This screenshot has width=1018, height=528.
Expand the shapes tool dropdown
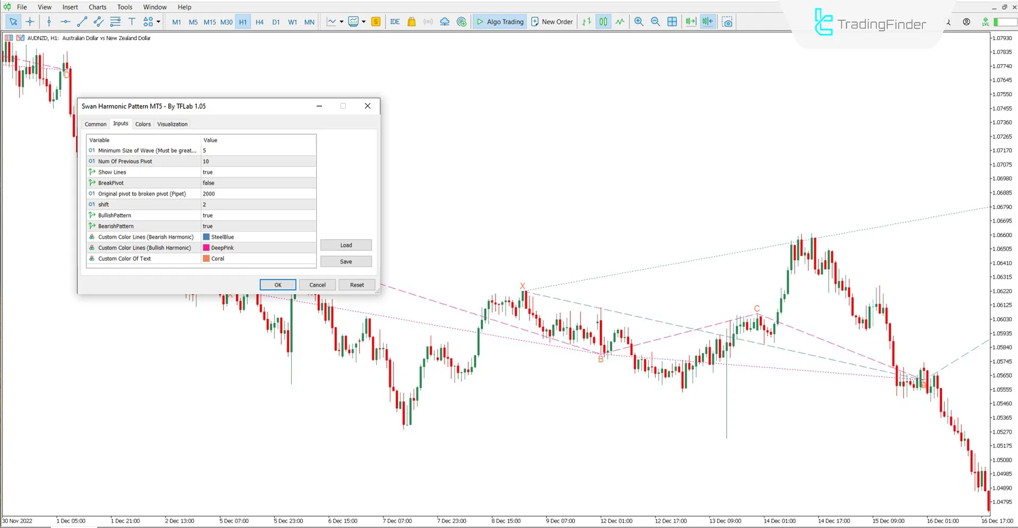point(158,22)
